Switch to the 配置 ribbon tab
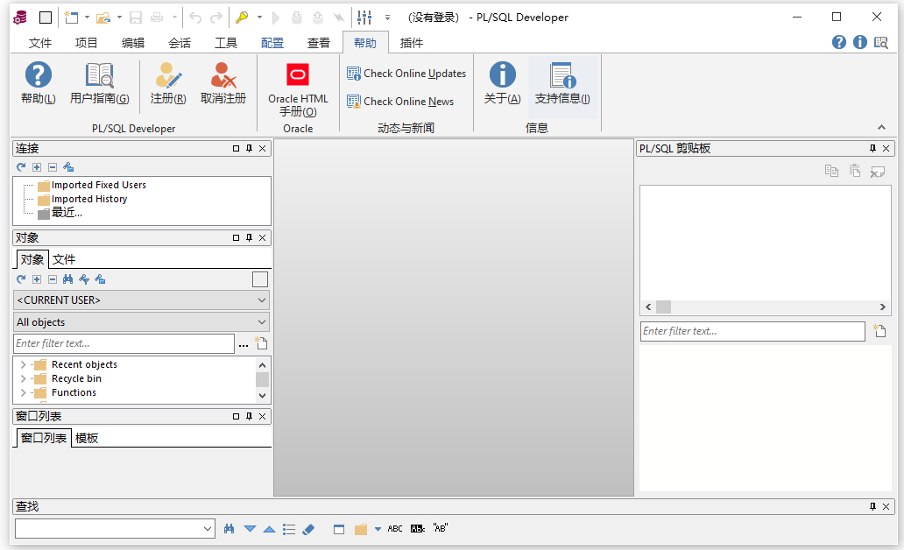 (x=272, y=43)
